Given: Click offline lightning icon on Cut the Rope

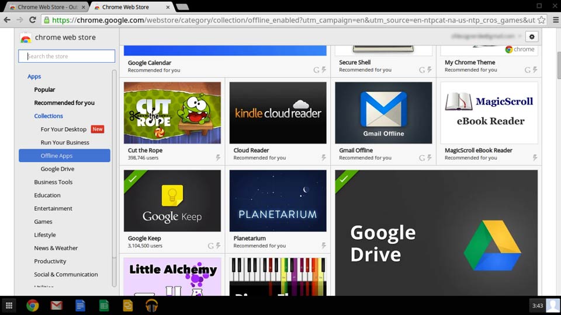Looking at the screenshot, I should (218, 157).
